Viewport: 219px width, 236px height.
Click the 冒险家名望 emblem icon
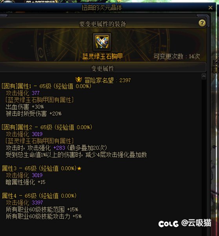tap(79, 80)
